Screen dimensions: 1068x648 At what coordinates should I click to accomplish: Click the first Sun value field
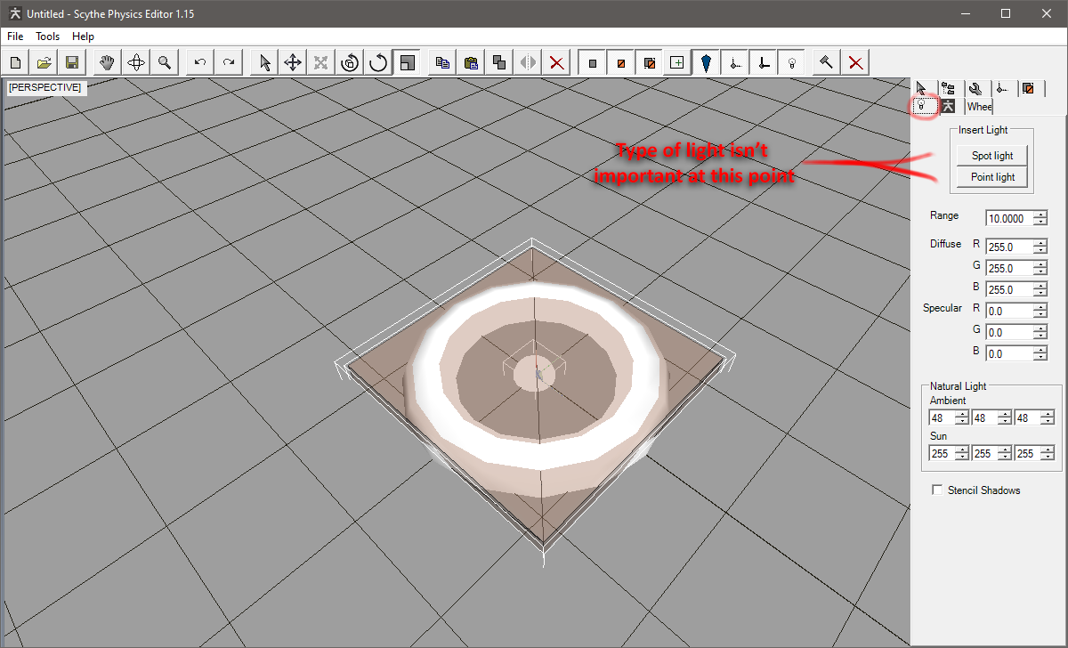942,453
